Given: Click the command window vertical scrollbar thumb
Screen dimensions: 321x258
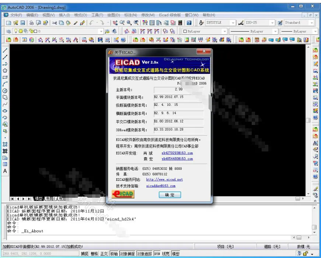Looking at the screenshot, I should [x=314, y=227].
